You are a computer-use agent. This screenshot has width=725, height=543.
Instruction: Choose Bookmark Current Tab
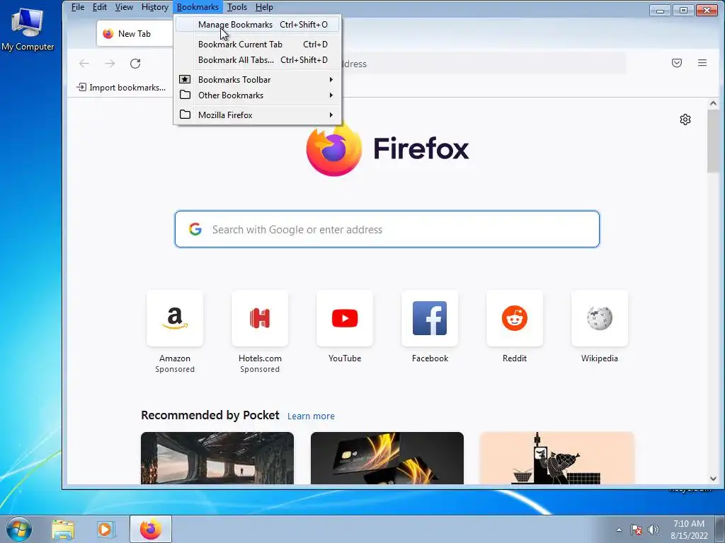pos(257,45)
